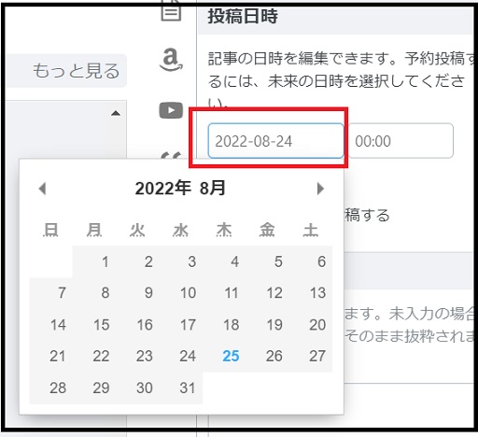Click the 土 weekday column header
The width and height of the screenshot is (478, 437).
[x=311, y=231]
